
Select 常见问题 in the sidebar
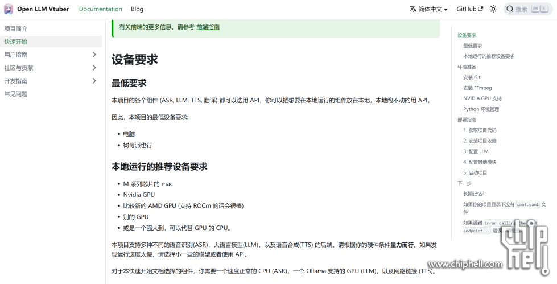tap(15, 94)
